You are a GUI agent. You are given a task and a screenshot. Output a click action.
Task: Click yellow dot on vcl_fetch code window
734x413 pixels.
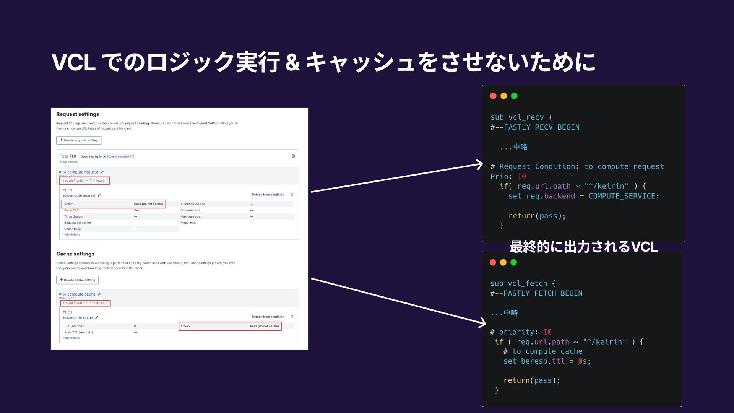pos(503,262)
